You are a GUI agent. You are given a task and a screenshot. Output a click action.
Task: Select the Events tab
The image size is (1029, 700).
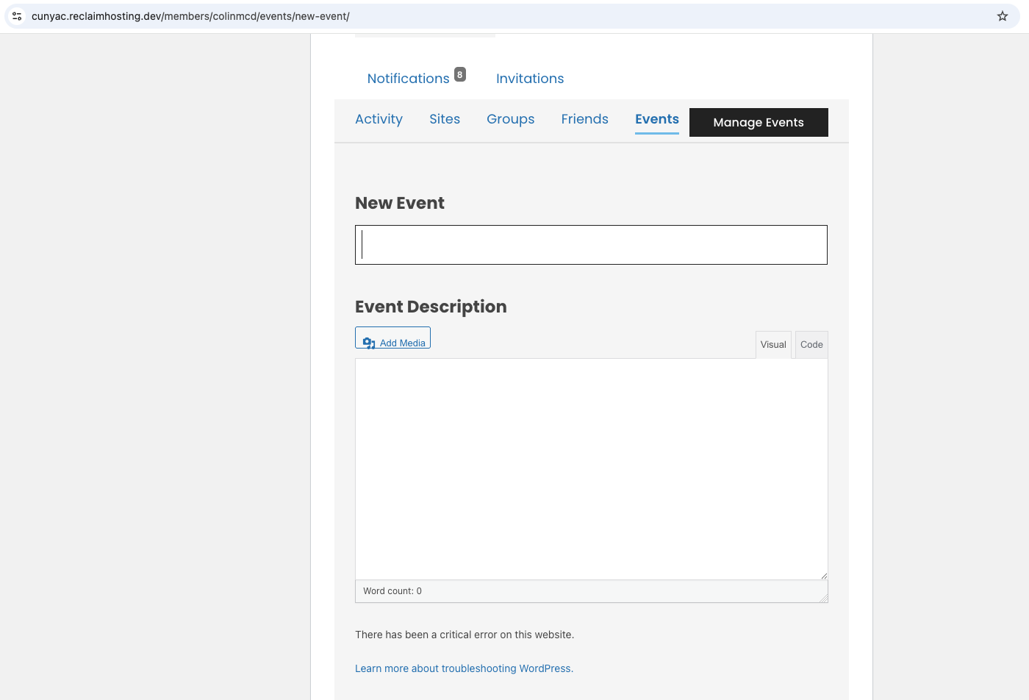point(656,119)
